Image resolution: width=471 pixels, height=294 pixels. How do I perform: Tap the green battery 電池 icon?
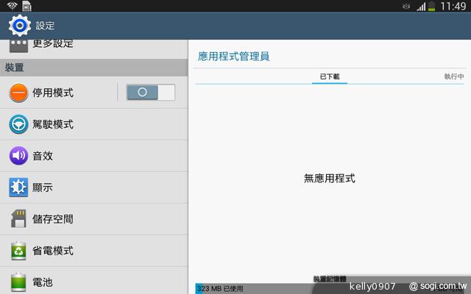(x=18, y=282)
